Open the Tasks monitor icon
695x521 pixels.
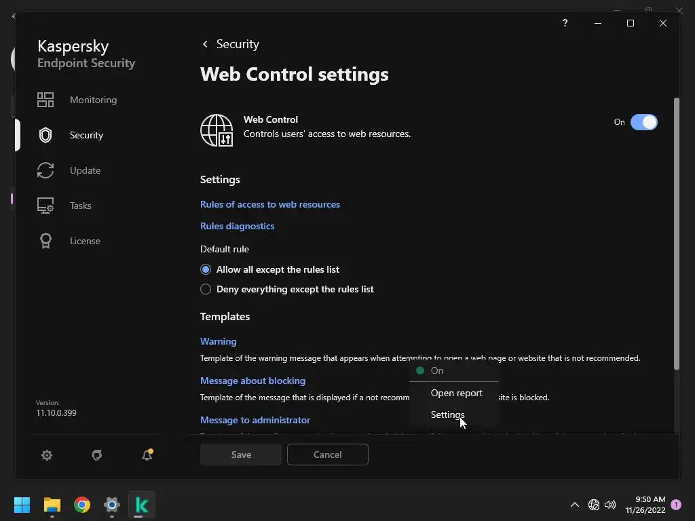(x=45, y=206)
